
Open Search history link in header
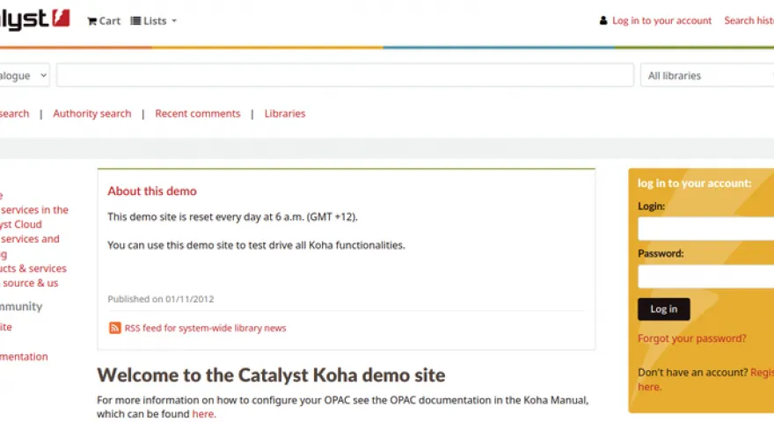click(749, 21)
